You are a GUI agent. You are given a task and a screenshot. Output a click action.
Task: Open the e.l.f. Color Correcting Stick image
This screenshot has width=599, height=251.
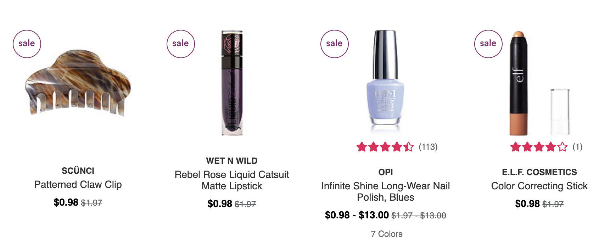click(539, 83)
